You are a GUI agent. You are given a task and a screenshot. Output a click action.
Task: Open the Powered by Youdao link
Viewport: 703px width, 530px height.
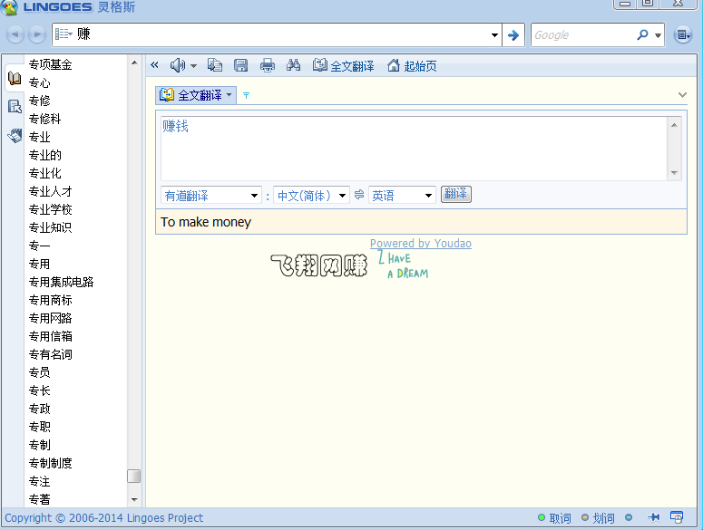tap(421, 244)
